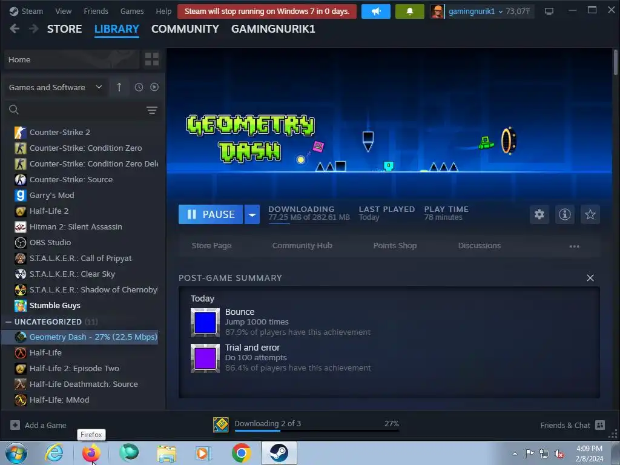Go forward with the right arrow
Screen dimensions: 620x465
tap(34, 28)
